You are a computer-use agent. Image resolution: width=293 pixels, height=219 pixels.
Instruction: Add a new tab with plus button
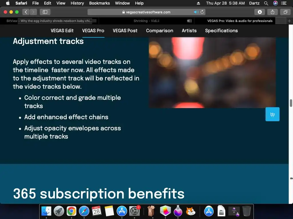click(289, 21)
